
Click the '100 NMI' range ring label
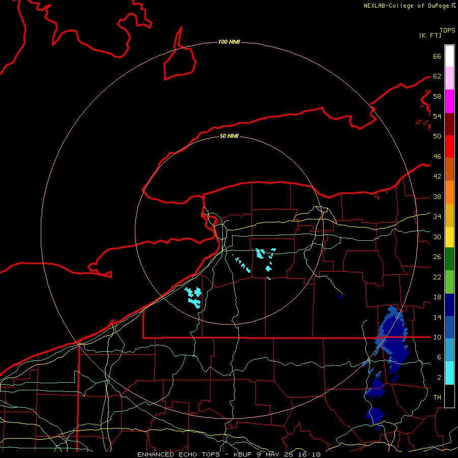tap(229, 42)
